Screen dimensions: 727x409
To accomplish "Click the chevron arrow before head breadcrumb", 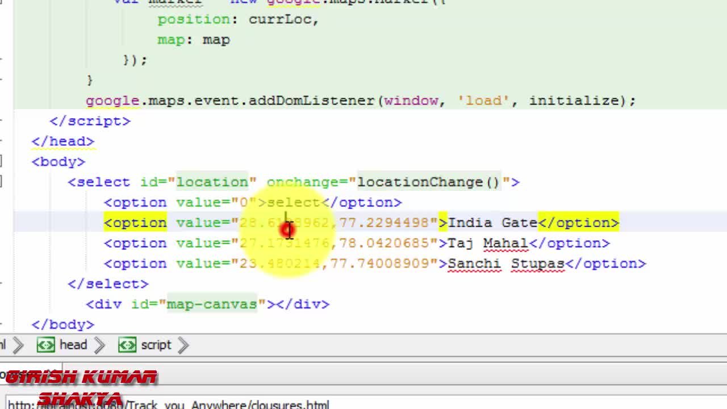I will pos(18,345).
